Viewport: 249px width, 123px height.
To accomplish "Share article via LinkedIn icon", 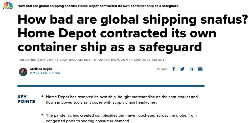I will pos(191,69).
